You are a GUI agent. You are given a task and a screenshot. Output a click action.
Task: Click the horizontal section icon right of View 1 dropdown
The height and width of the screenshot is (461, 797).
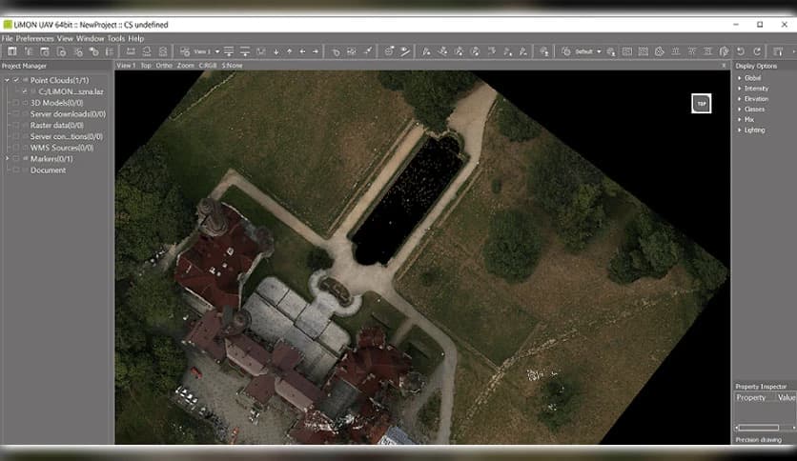[229, 51]
